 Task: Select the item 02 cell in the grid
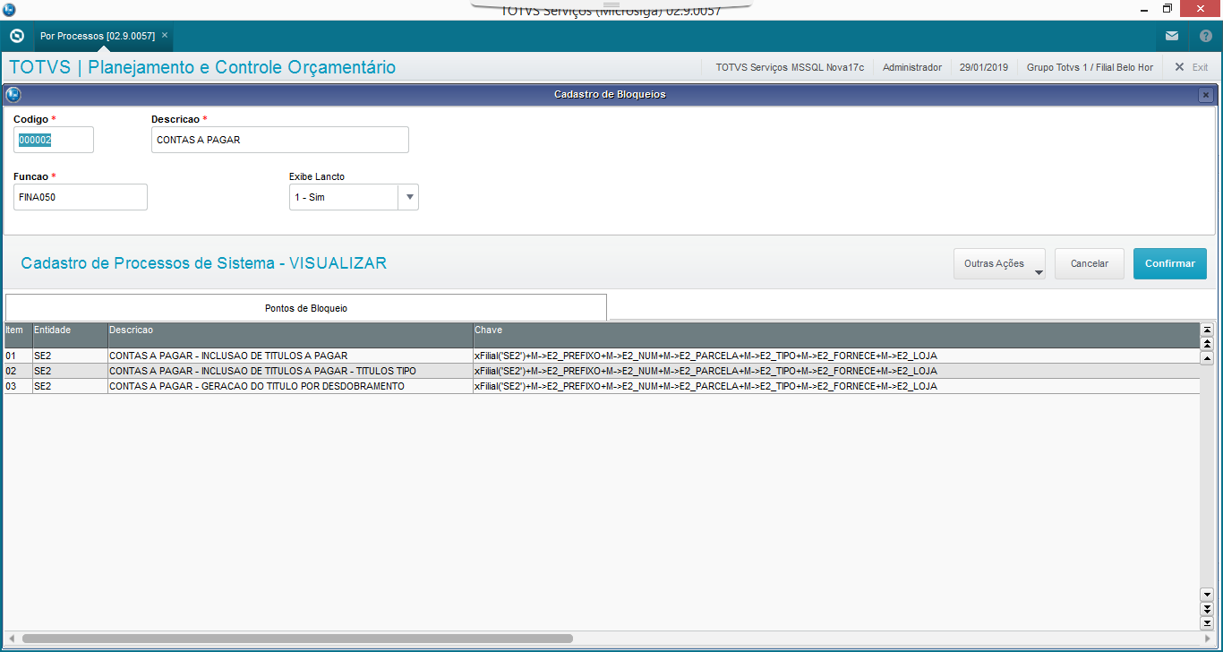point(18,371)
